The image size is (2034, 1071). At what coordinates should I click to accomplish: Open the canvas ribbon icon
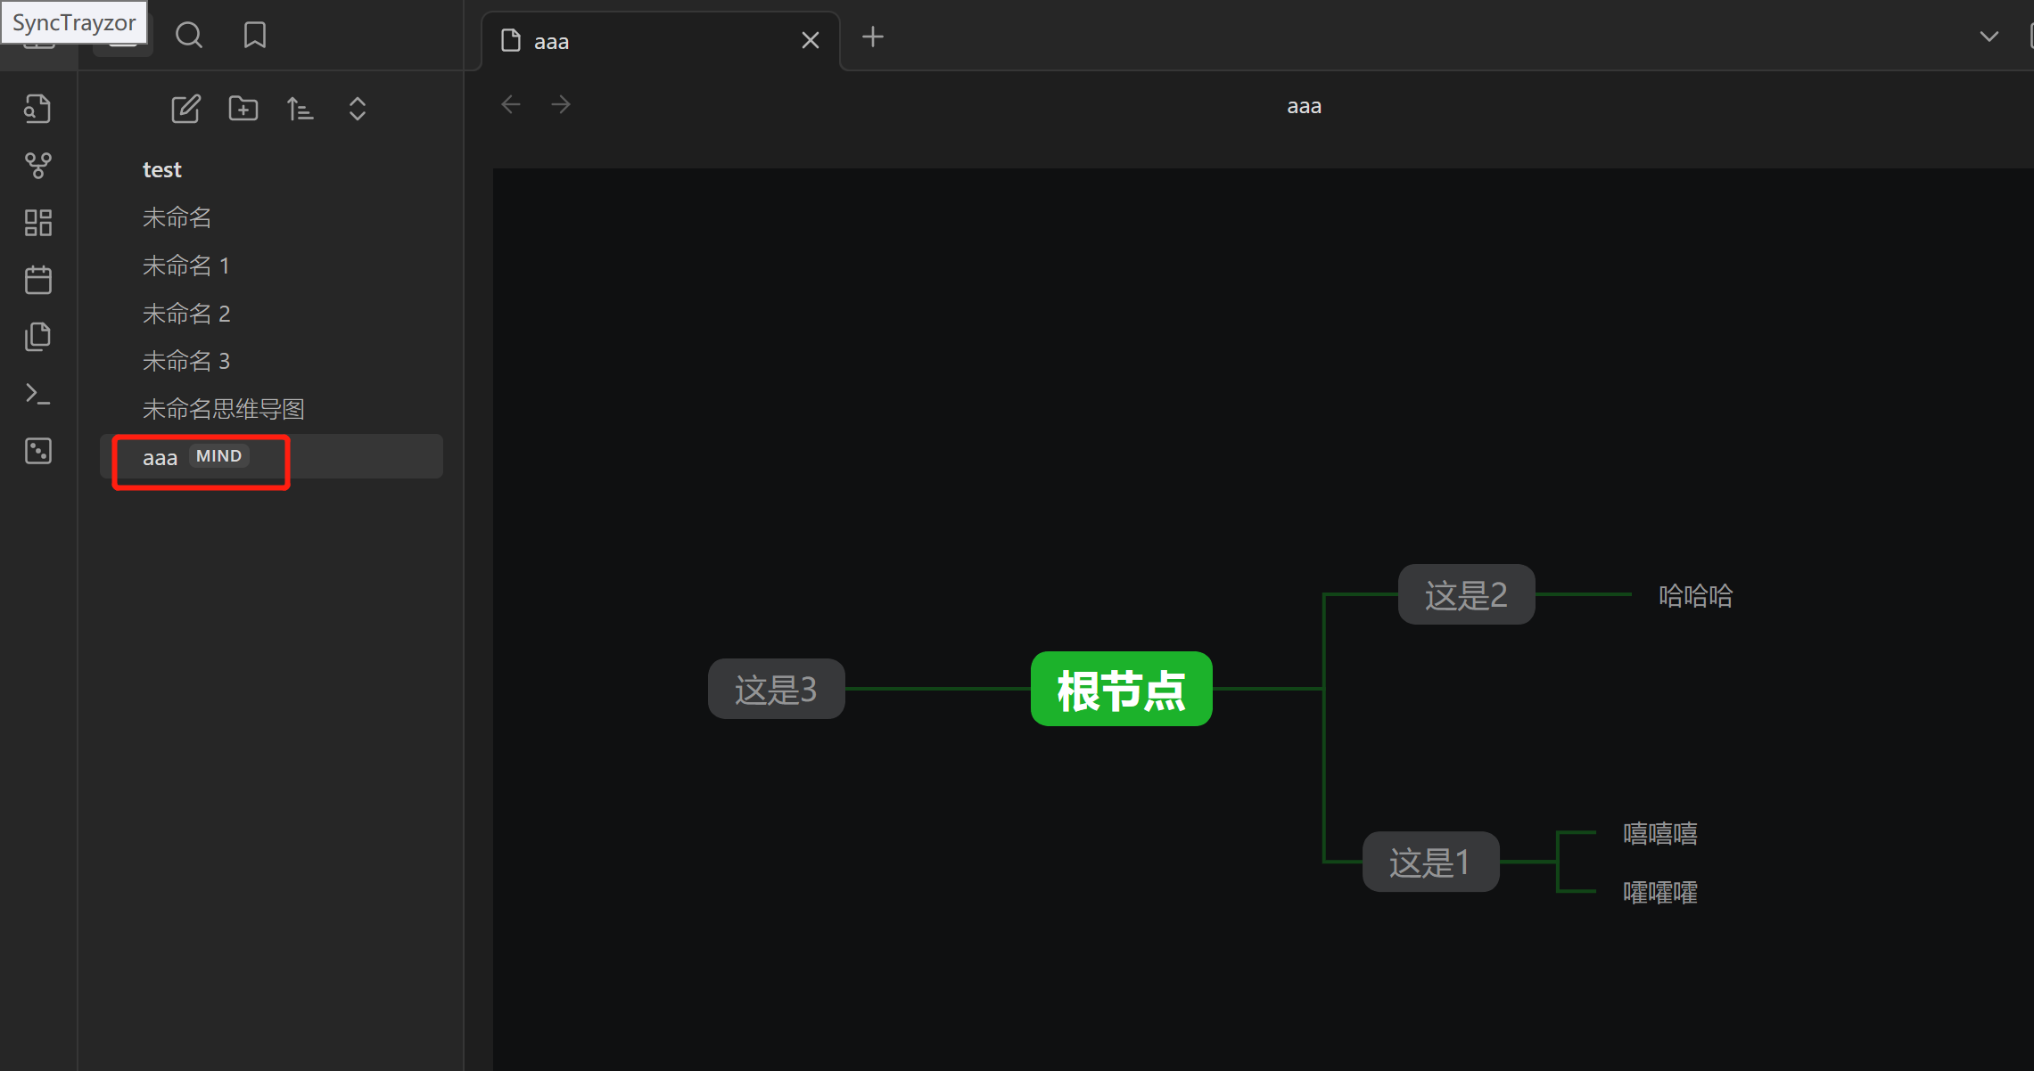click(x=38, y=222)
